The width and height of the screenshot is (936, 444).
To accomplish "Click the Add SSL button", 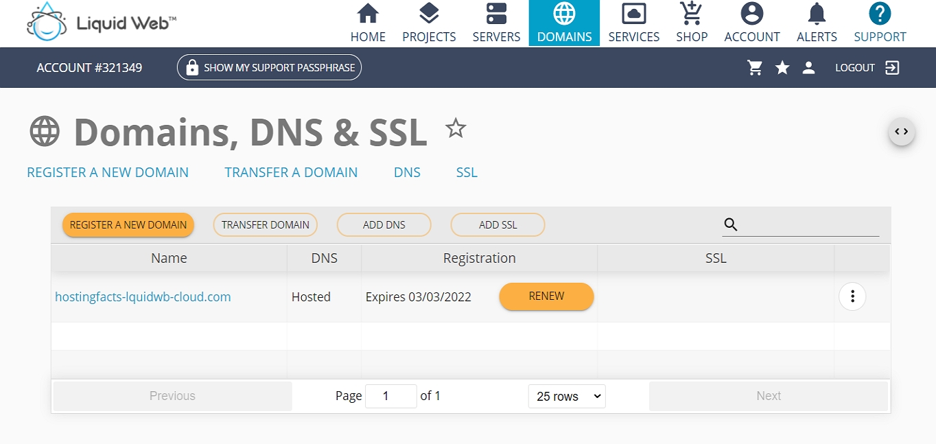I will (x=498, y=225).
